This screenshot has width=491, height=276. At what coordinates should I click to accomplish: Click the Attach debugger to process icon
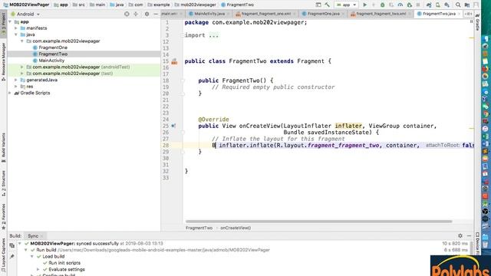[409, 5]
